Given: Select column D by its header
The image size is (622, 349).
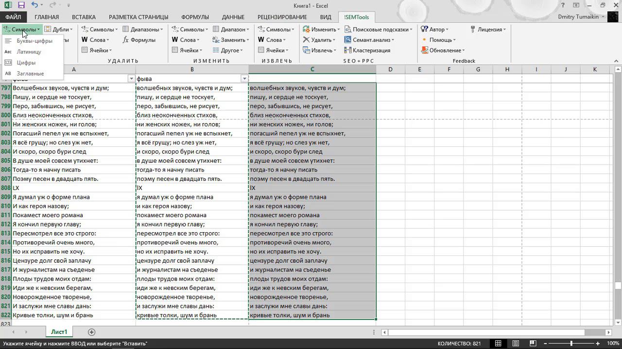Looking at the screenshot, I should 390,69.
